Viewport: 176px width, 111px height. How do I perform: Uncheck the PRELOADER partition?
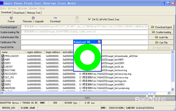point(3,56)
